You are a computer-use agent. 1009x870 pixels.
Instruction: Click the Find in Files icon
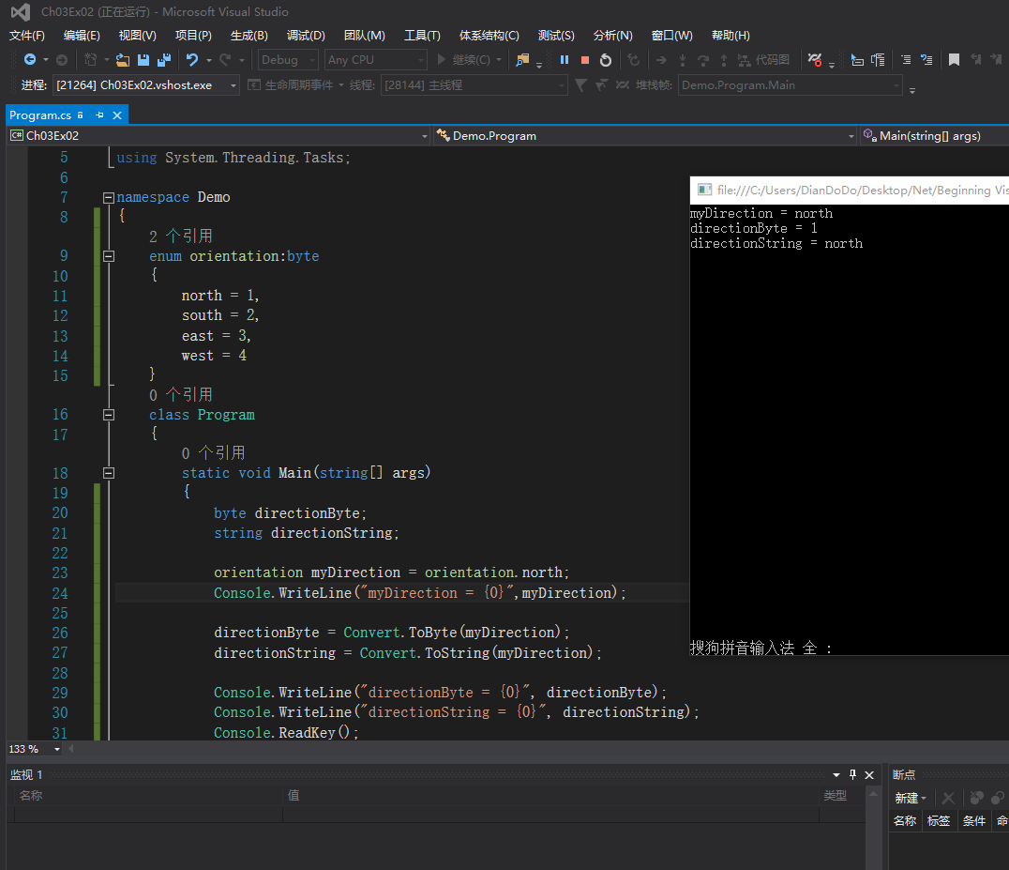click(x=522, y=60)
